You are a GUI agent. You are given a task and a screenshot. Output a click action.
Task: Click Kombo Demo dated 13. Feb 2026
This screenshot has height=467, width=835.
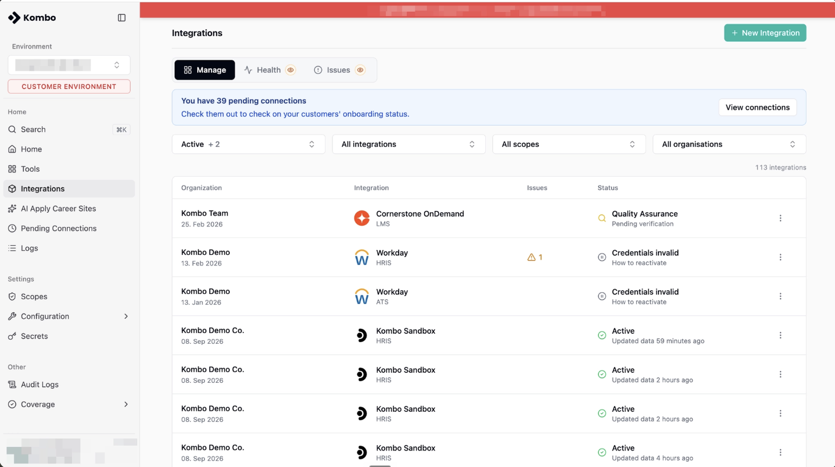pos(205,252)
